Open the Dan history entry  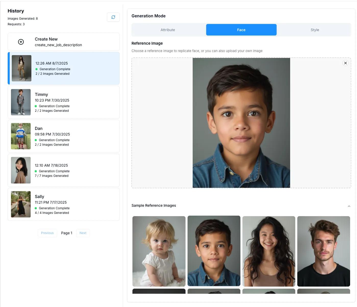click(64, 136)
